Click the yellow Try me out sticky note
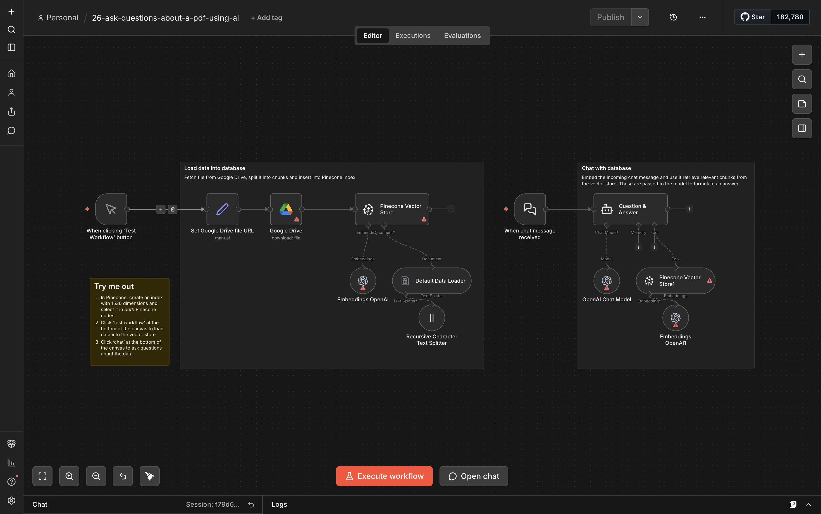Viewport: 821px width, 514px height. [x=129, y=321]
